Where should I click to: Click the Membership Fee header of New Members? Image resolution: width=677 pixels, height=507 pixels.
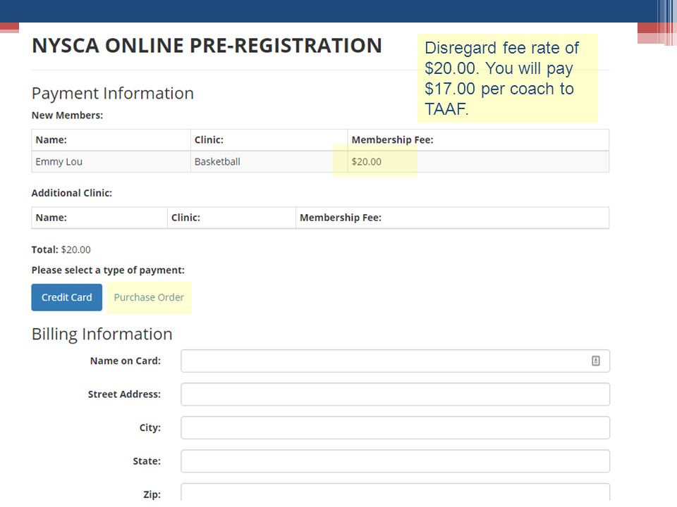(x=392, y=139)
